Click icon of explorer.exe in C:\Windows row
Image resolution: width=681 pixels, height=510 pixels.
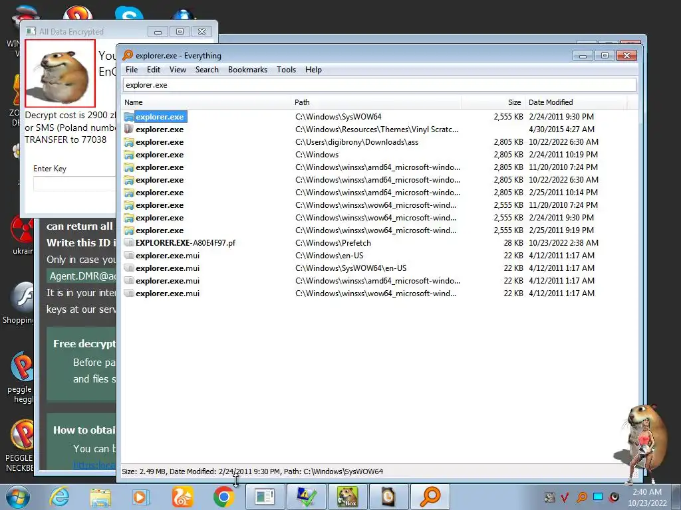pyautogui.click(x=128, y=155)
